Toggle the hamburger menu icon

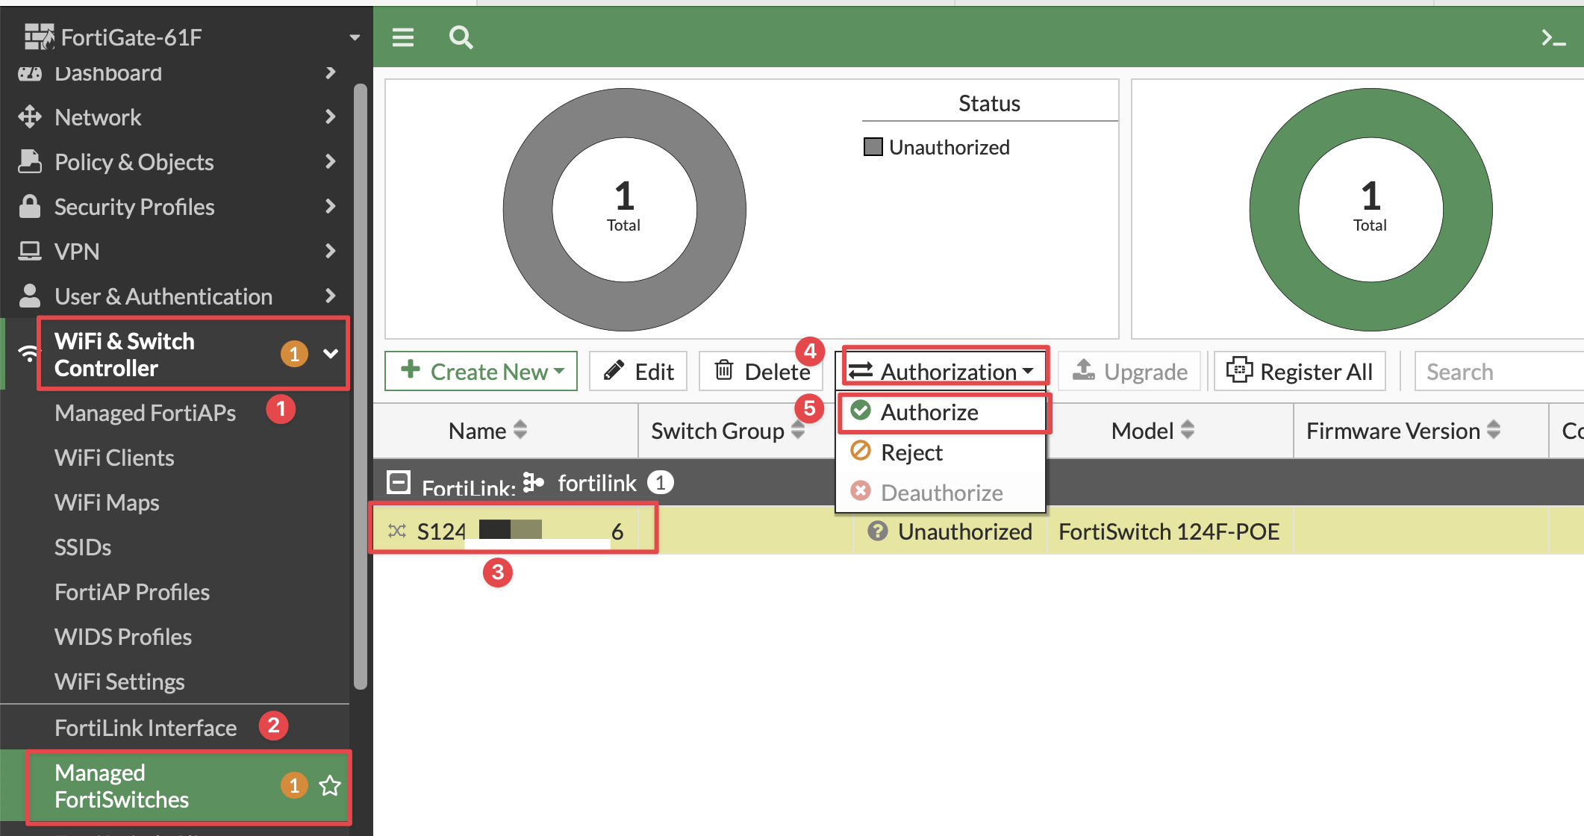(403, 37)
